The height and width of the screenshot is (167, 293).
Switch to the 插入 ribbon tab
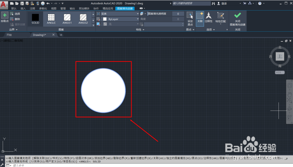(x=23, y=8)
